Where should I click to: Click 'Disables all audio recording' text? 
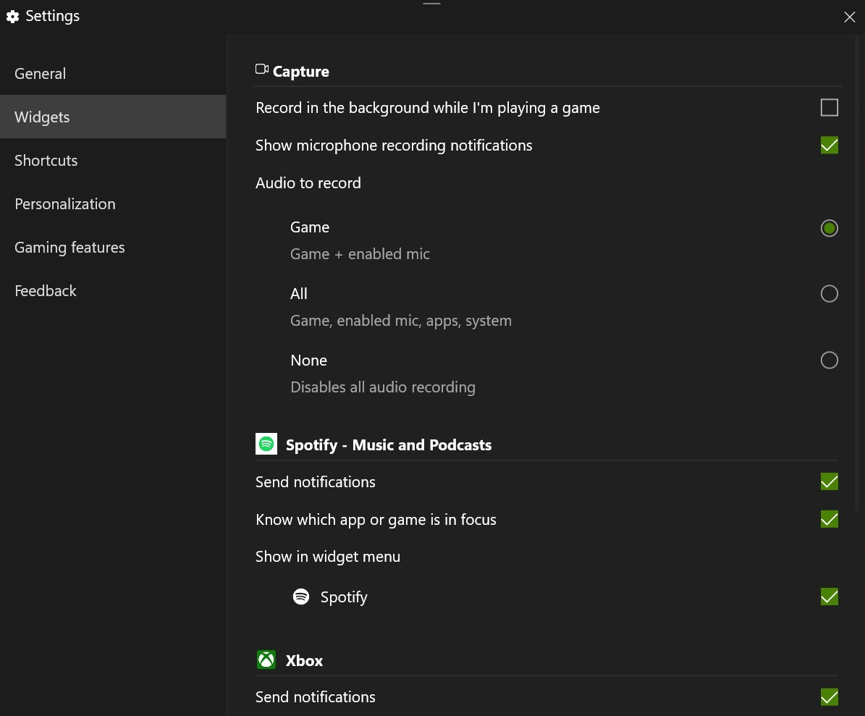point(383,387)
